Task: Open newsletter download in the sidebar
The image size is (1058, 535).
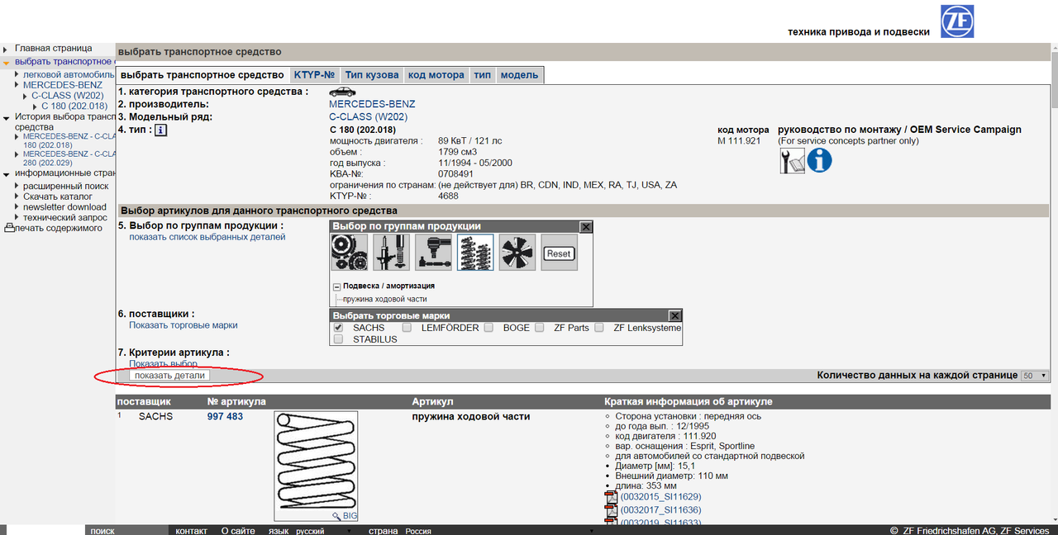Action: [x=64, y=207]
